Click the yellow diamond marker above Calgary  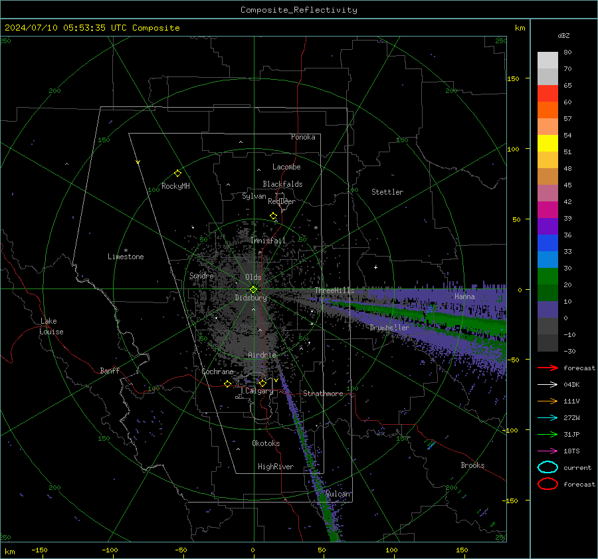[262, 383]
